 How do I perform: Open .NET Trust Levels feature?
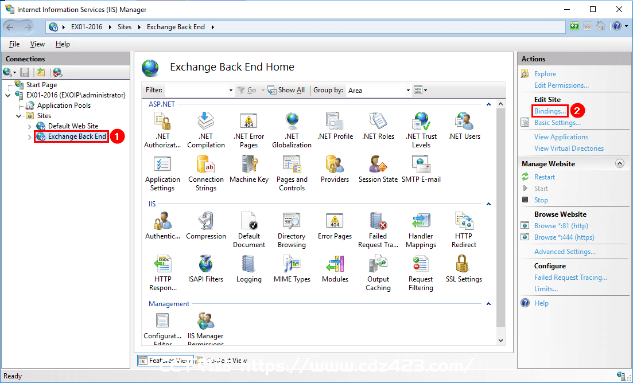[x=421, y=130]
